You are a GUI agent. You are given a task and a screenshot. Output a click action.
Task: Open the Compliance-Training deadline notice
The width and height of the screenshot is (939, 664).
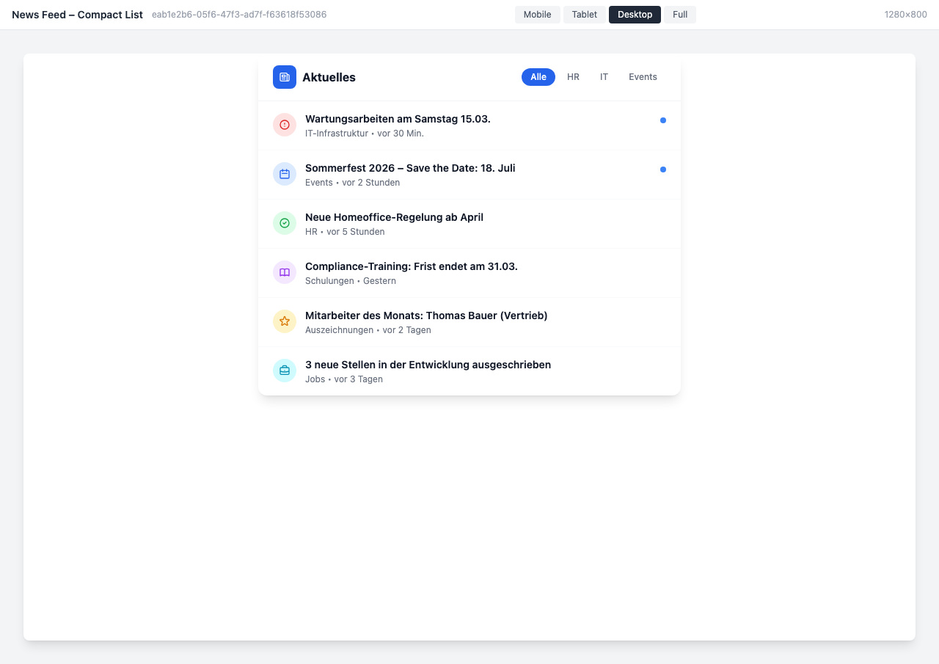click(x=412, y=266)
